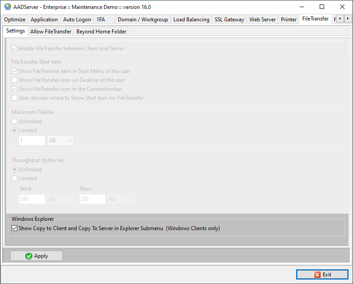
Task: Click the Exit button
Action: (322, 275)
